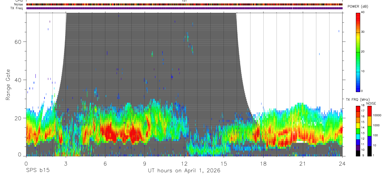
Task: Click the purple TX Freq strip above the plot
Action: 184,8
